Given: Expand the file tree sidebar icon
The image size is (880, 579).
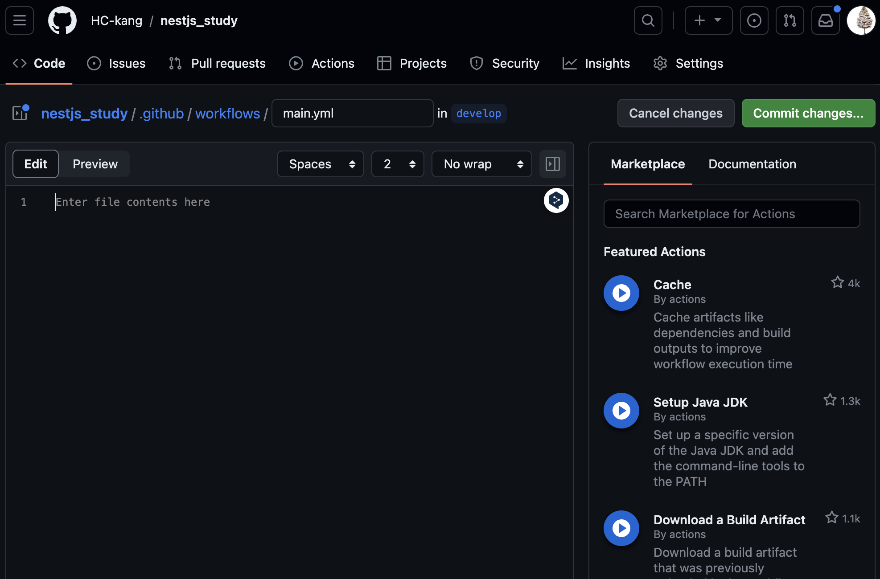Looking at the screenshot, I should point(20,113).
